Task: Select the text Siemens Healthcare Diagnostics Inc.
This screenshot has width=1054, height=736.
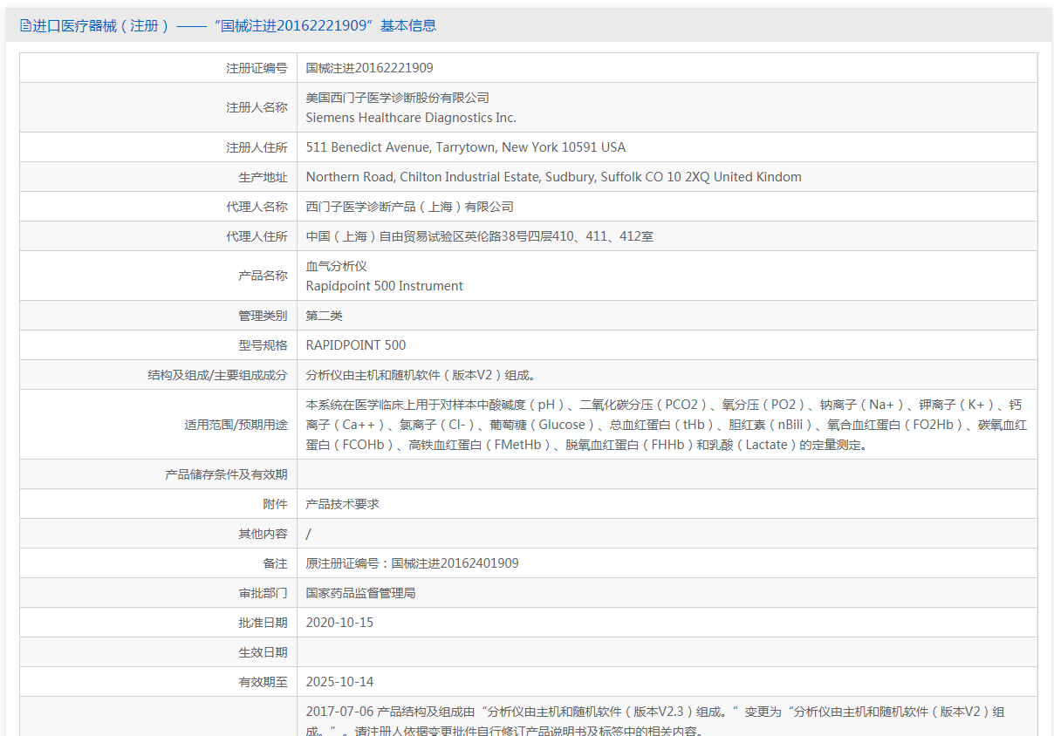Action: point(411,118)
